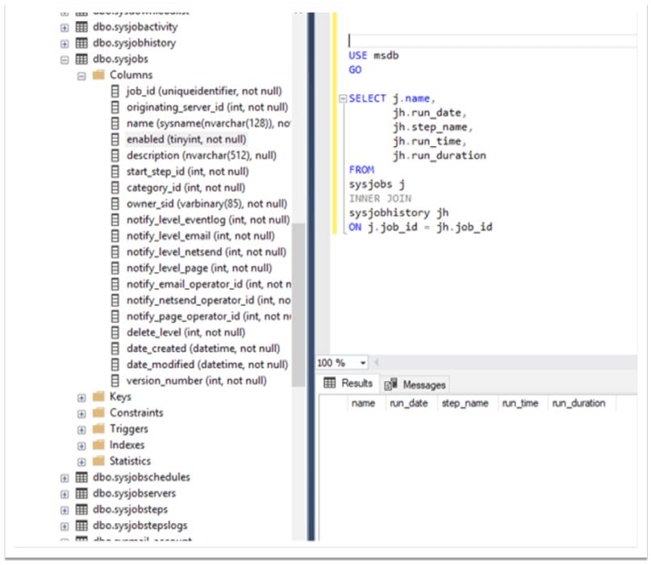Click the run_duration column header
651x565 pixels.
578,404
